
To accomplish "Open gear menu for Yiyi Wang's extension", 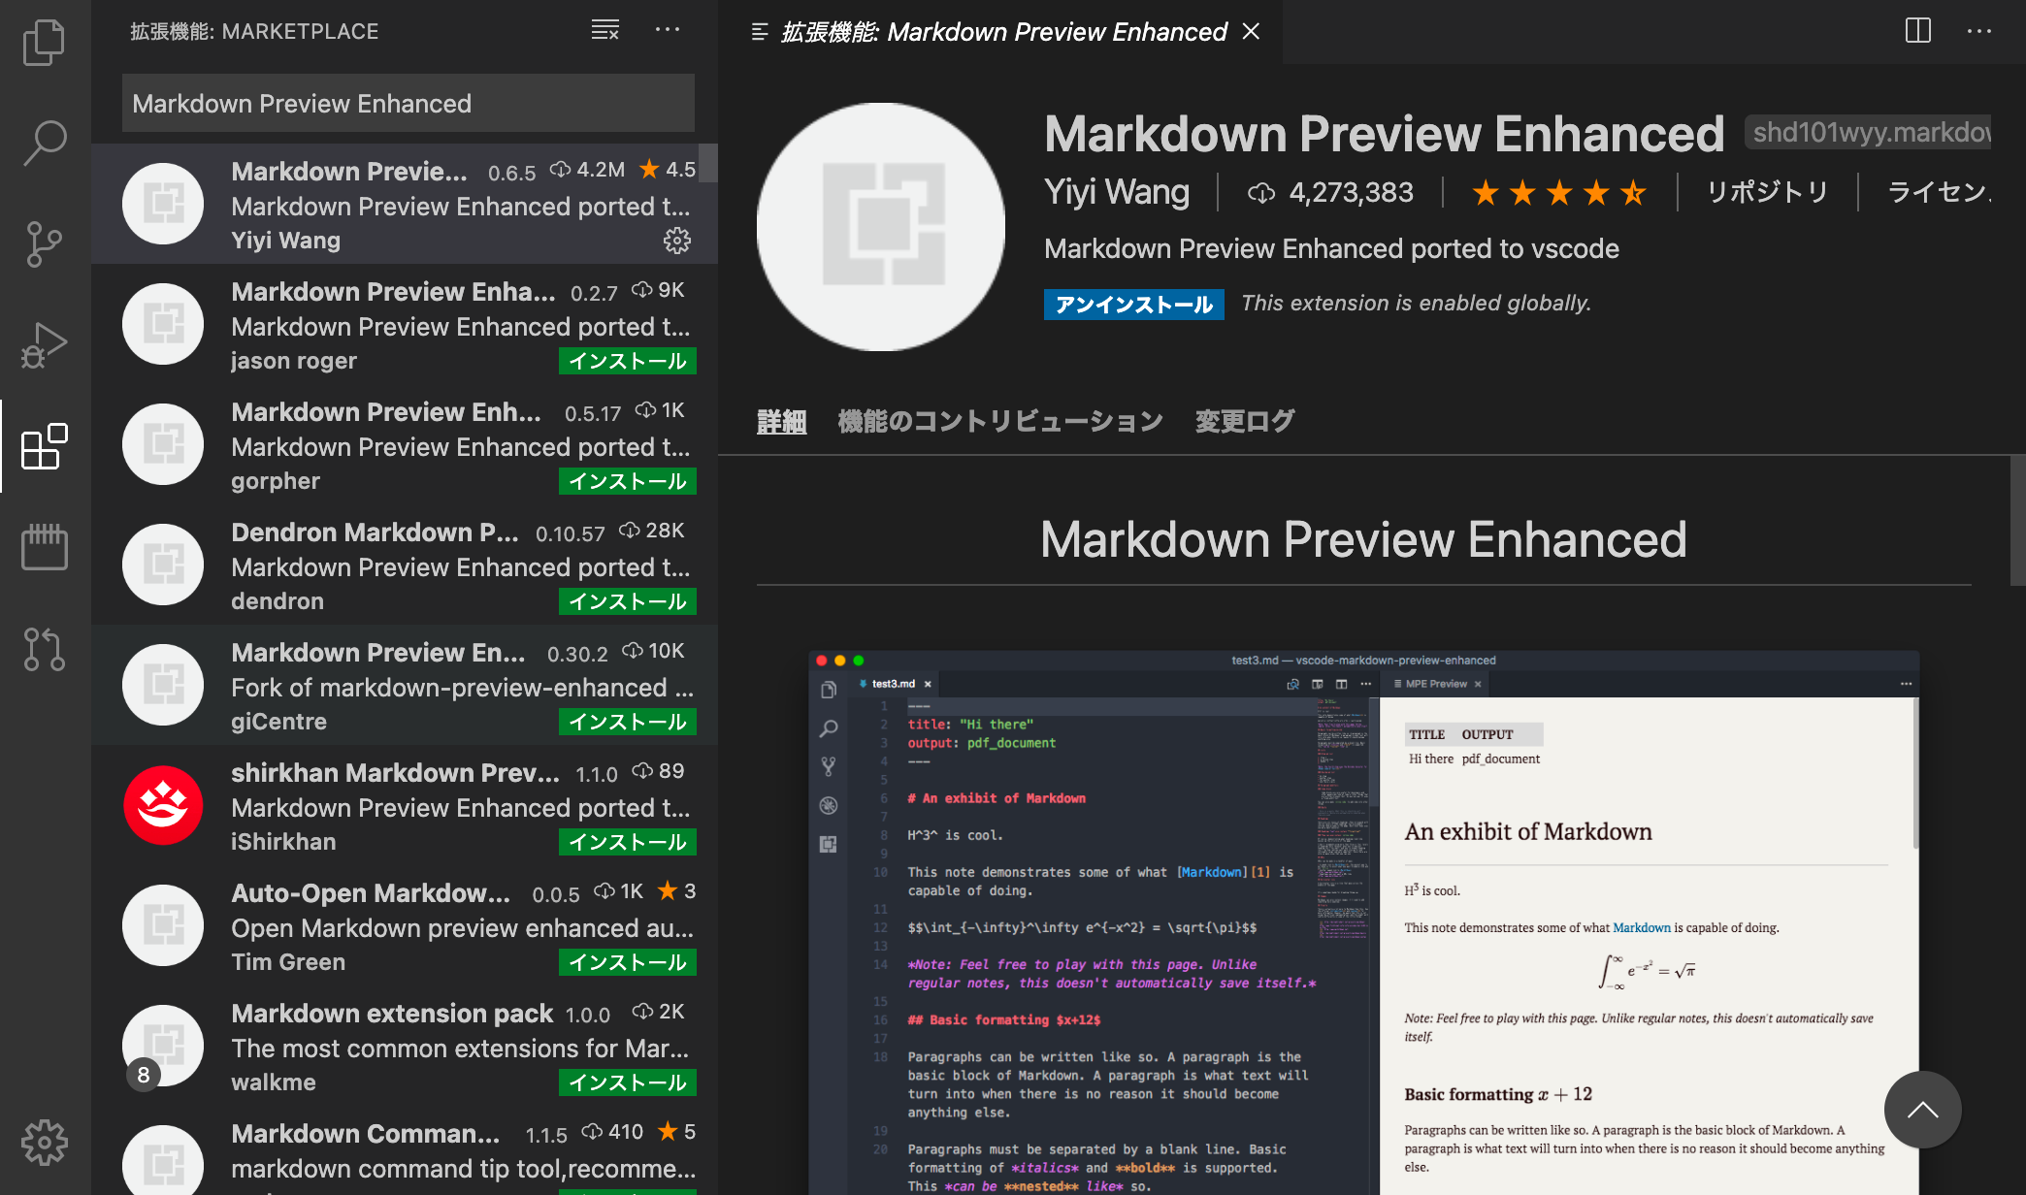I will click(x=677, y=241).
